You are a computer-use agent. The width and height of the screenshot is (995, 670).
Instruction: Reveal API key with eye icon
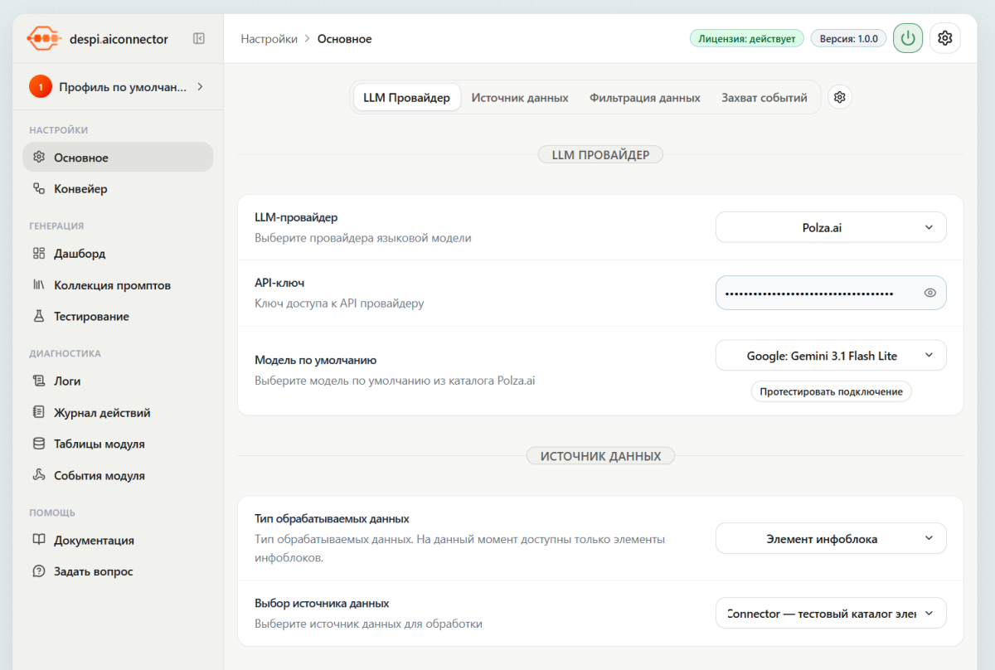930,293
